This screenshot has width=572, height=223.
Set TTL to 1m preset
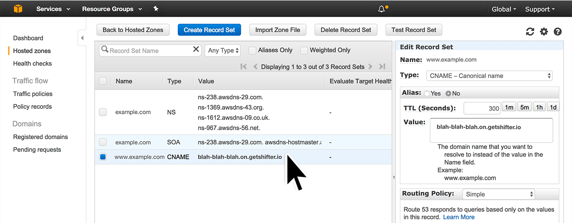tap(509, 107)
